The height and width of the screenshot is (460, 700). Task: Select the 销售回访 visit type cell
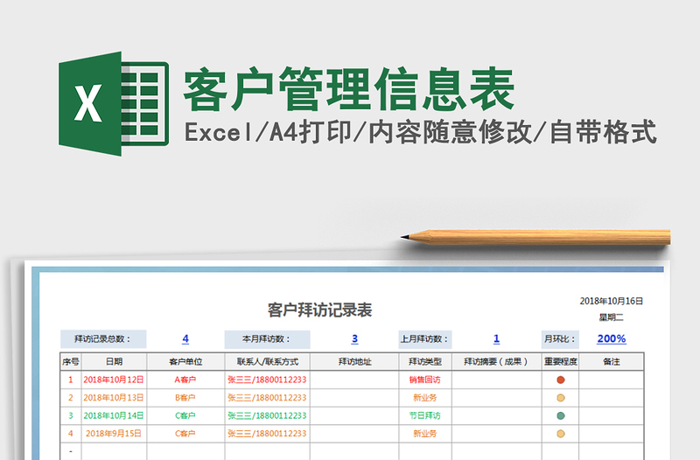pos(425,380)
